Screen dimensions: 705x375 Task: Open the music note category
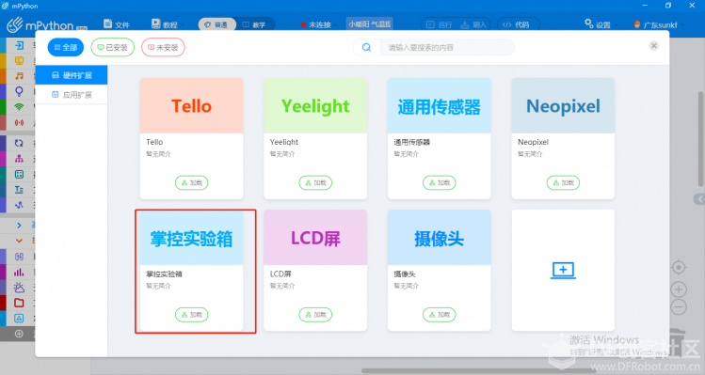[x=19, y=76]
